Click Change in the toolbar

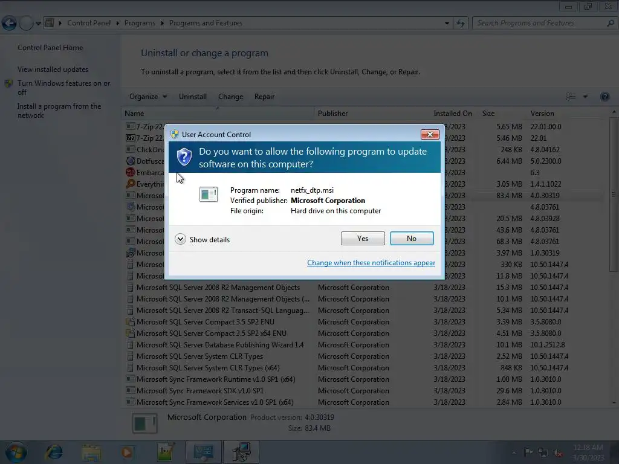point(230,97)
